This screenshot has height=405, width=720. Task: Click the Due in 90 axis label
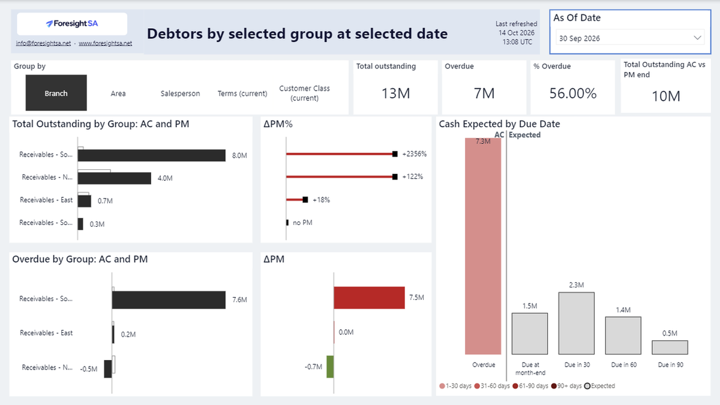(x=670, y=364)
